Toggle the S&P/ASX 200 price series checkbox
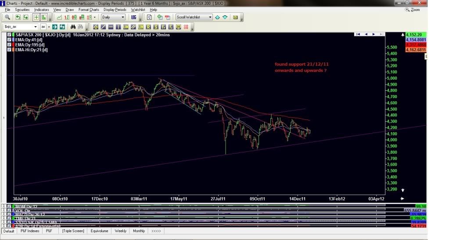Viewport: 449px width, 240px height. pyautogui.click(x=9, y=35)
